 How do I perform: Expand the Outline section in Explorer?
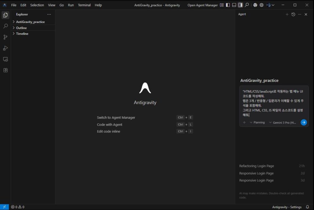[21, 28]
